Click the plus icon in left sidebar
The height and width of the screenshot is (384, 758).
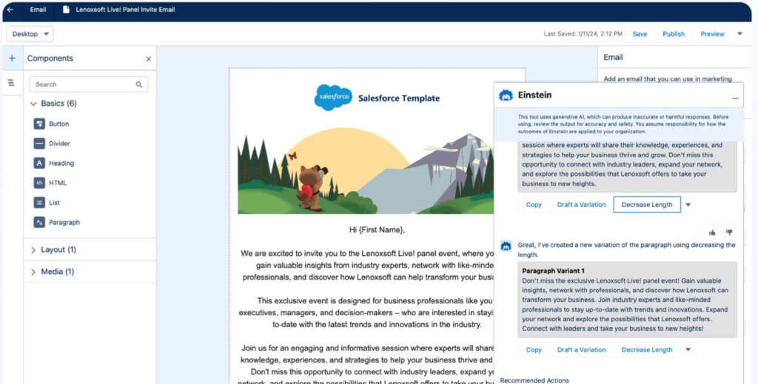[11, 58]
